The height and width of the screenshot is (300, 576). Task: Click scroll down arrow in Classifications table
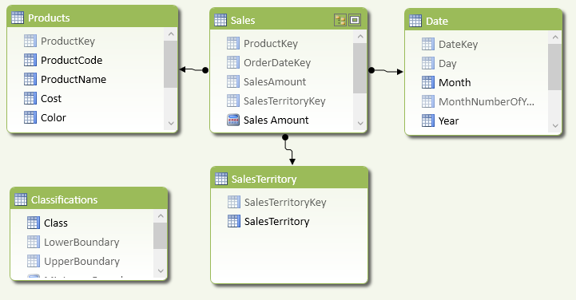tap(161, 271)
